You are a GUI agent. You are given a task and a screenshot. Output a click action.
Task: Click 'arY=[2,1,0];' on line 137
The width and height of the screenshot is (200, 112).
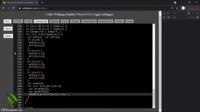[x=37, y=78]
